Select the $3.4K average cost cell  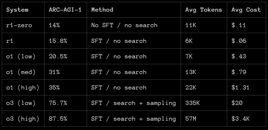(241, 119)
